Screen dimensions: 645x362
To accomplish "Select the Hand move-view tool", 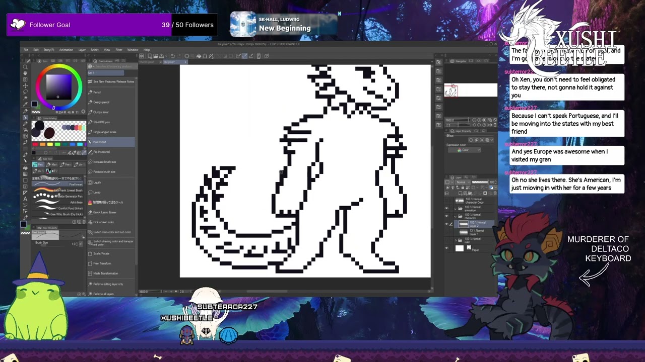I will coord(25,73).
